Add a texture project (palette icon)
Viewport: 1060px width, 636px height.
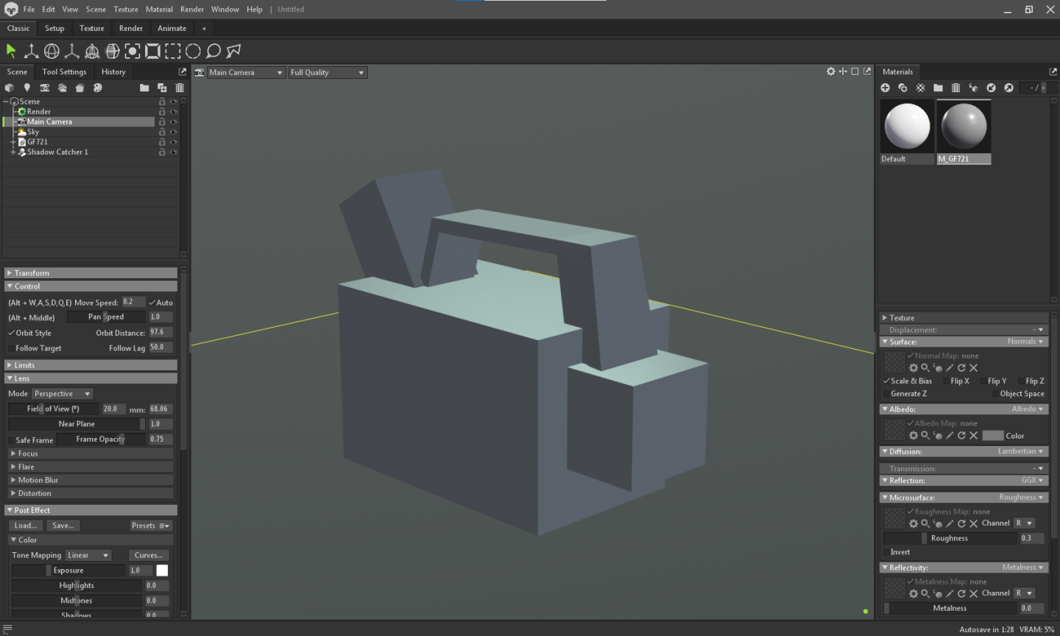[x=97, y=88]
